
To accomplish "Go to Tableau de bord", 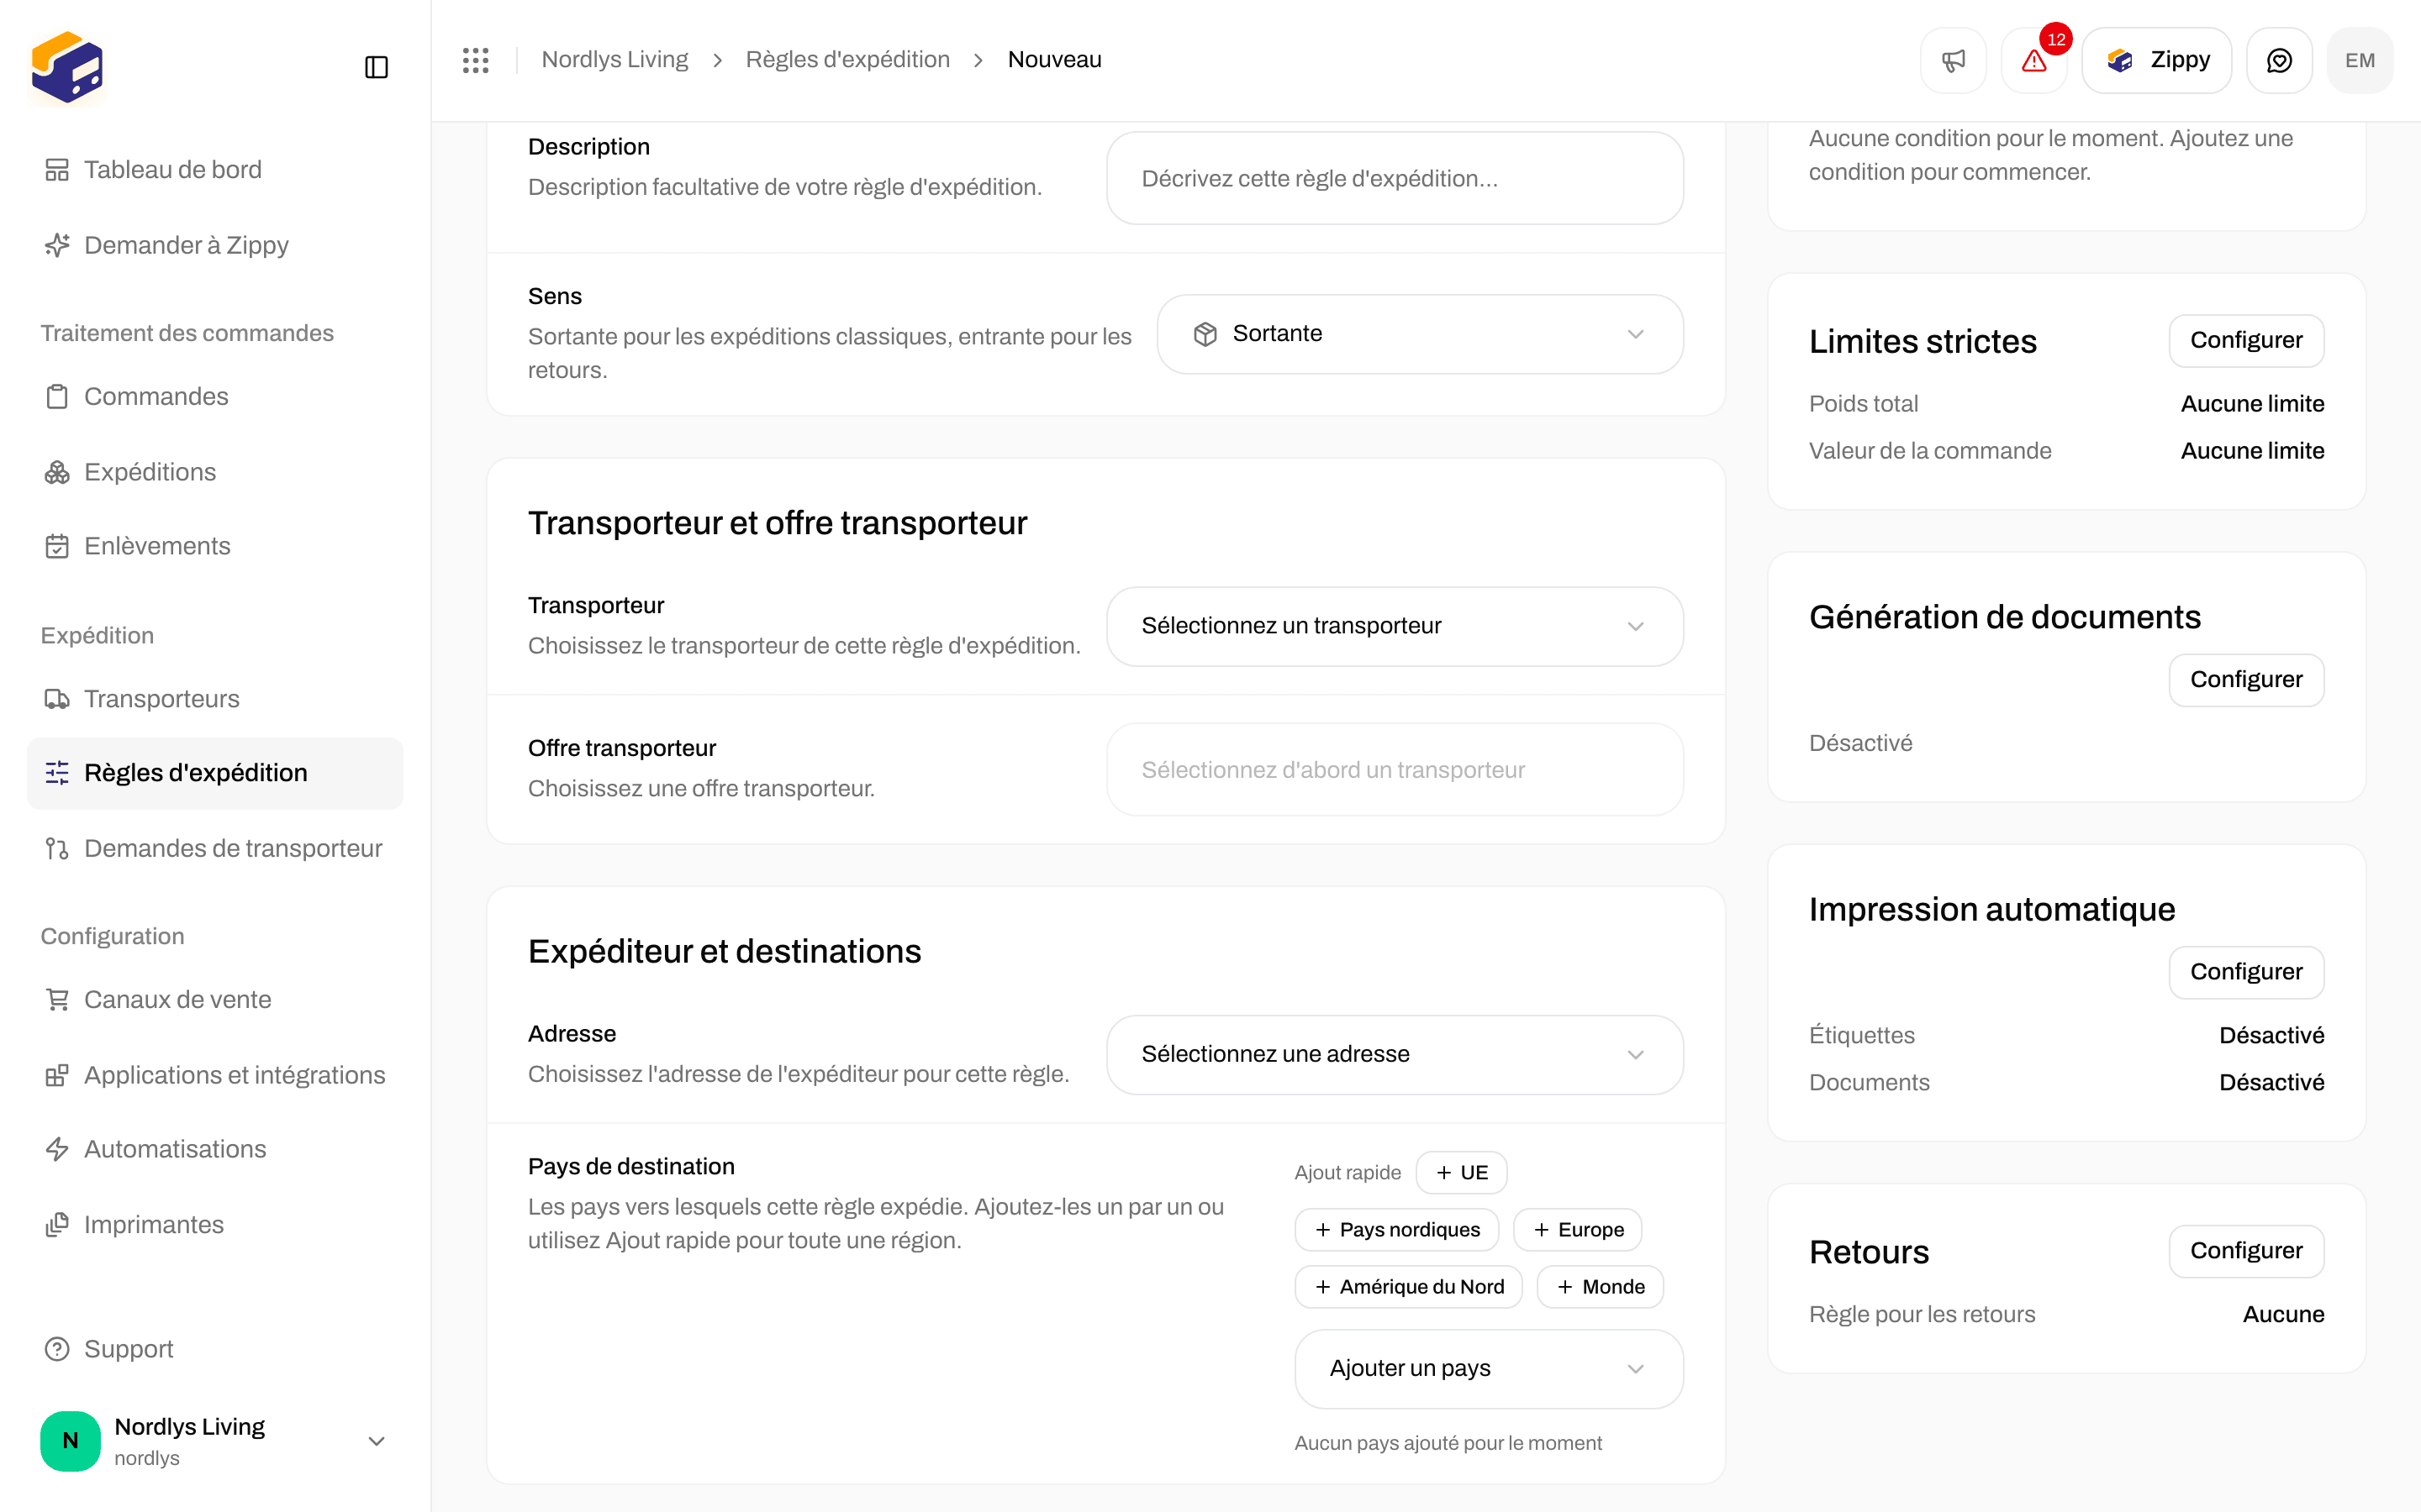I will pyautogui.click(x=214, y=170).
